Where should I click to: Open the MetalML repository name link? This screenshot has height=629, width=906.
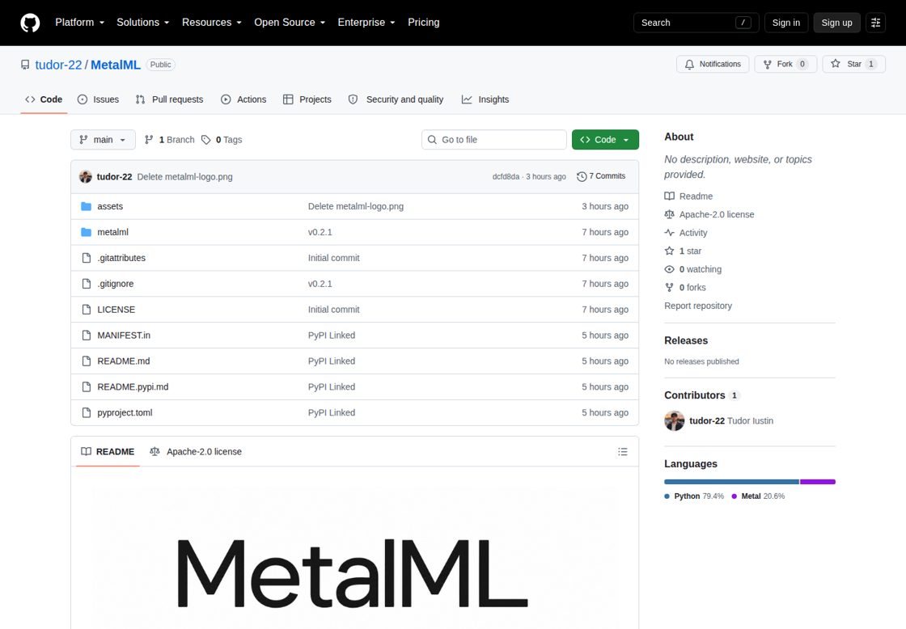click(116, 65)
